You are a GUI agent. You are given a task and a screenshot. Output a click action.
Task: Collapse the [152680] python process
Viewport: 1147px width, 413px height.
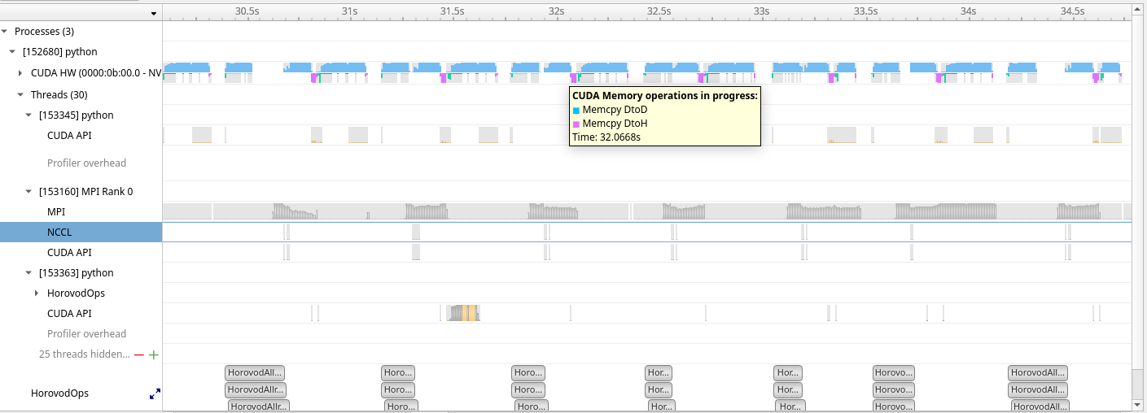click(x=13, y=52)
